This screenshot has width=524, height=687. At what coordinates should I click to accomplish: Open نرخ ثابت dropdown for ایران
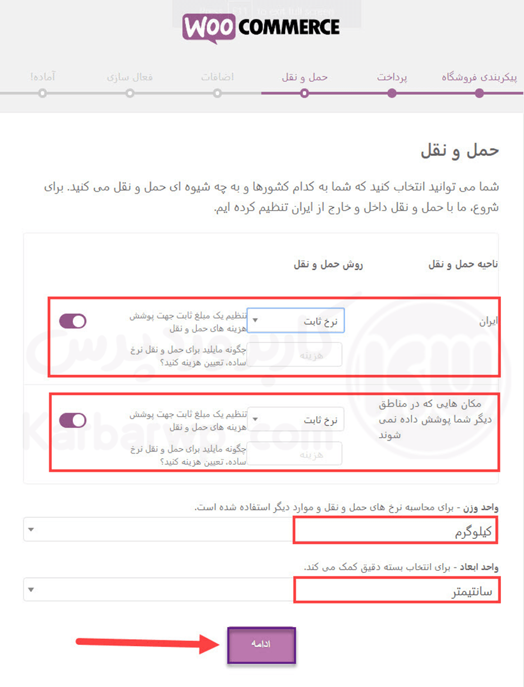pyautogui.click(x=295, y=321)
